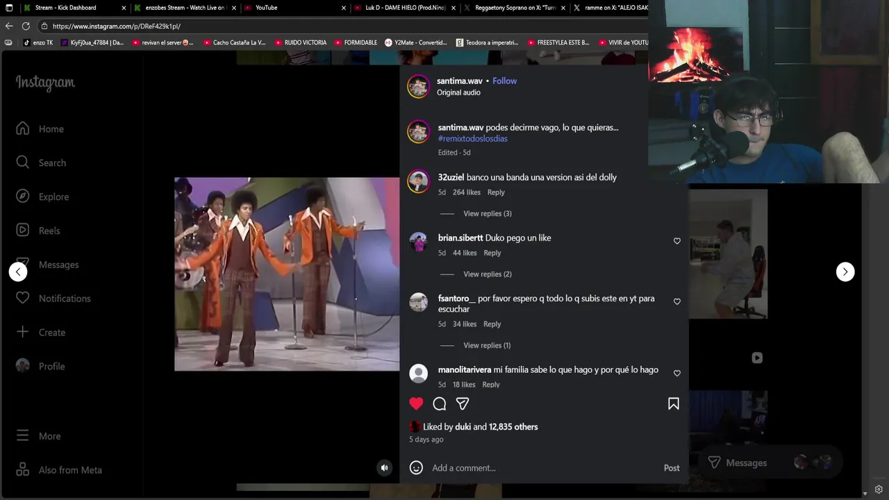Expand View replies (1)

pyautogui.click(x=487, y=345)
